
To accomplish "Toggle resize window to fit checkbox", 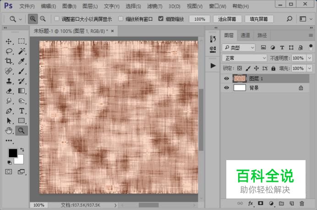I will click(x=57, y=19).
